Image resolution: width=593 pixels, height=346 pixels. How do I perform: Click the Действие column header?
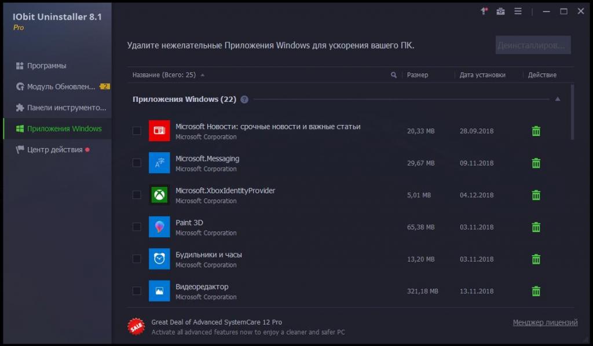[542, 75]
